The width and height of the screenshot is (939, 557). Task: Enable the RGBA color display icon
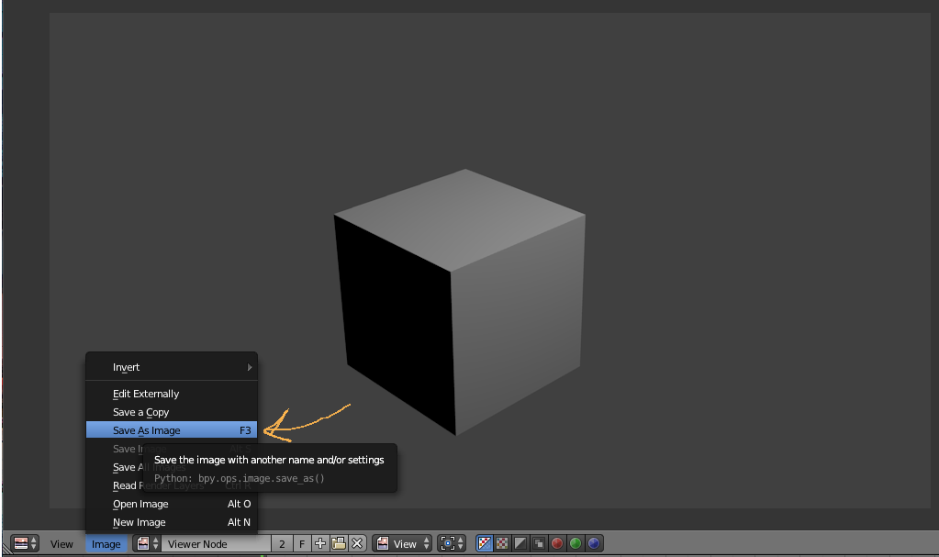[485, 543]
